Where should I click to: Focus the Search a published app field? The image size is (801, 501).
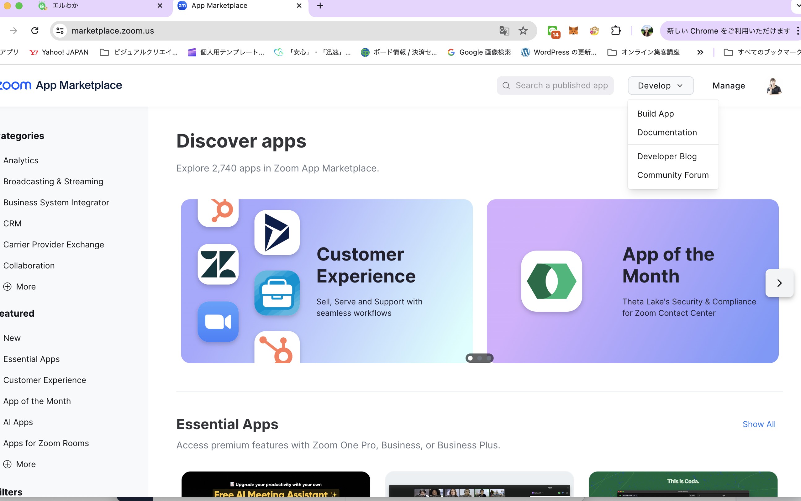(x=555, y=86)
